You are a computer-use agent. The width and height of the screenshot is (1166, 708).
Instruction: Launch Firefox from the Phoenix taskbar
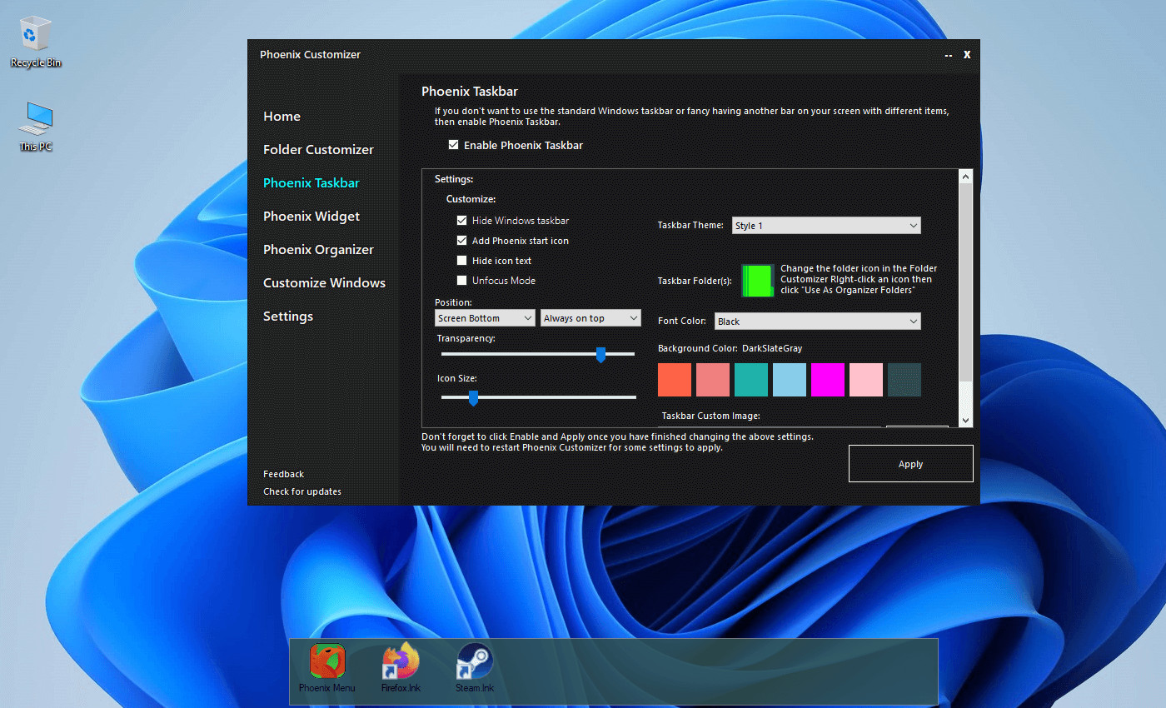point(401,661)
